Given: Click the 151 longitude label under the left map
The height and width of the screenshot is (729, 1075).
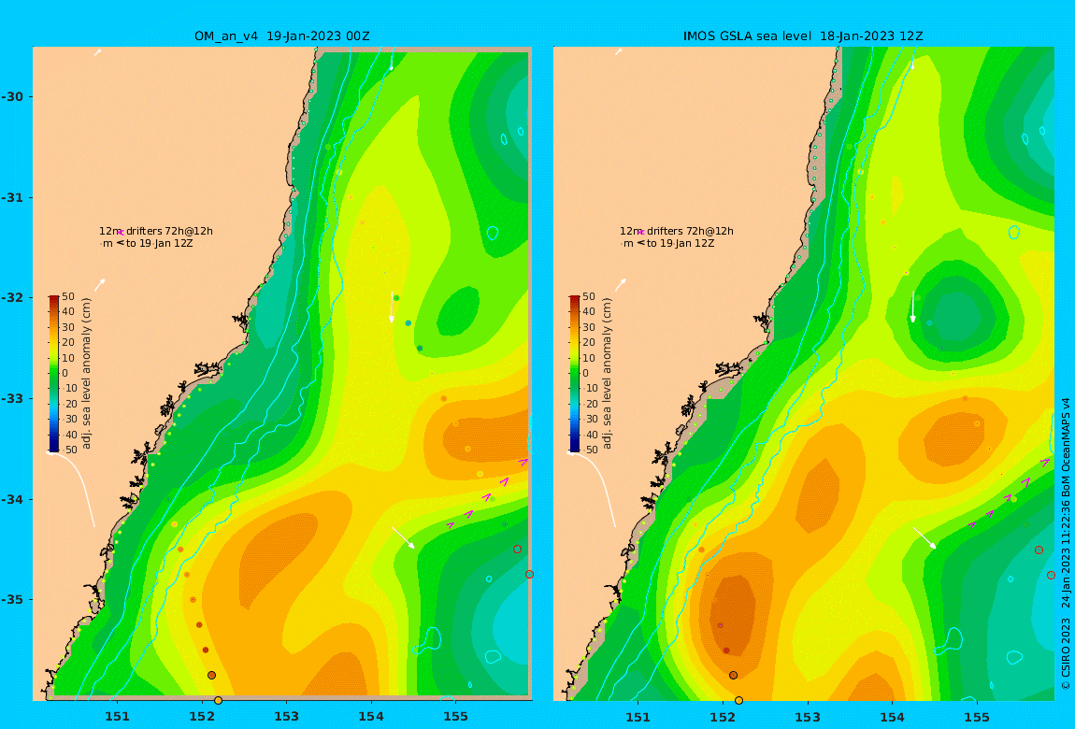Looking at the screenshot, I should coord(117,717).
